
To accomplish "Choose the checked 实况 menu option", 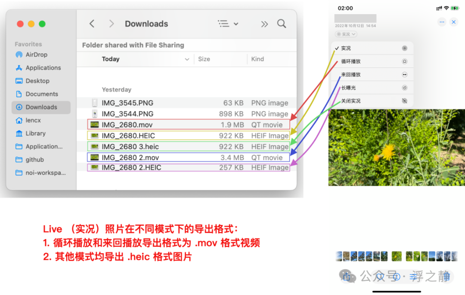I will 372,48.
